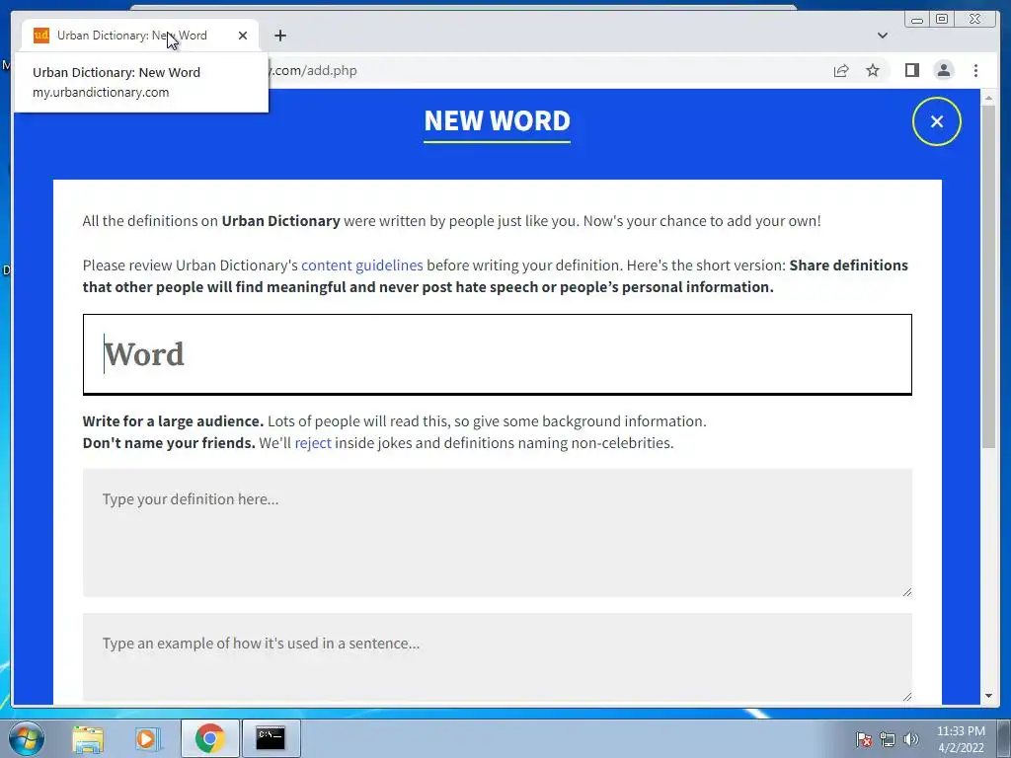Click my.urbandictionary.com in the tab tooltip
Image resolution: width=1011 pixels, height=758 pixels.
(101, 92)
